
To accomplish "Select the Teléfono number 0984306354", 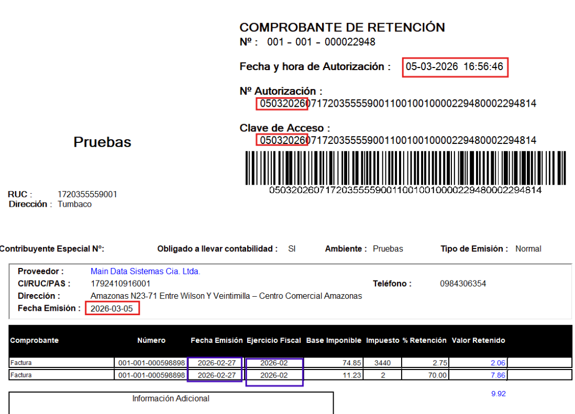I will tap(462, 284).
